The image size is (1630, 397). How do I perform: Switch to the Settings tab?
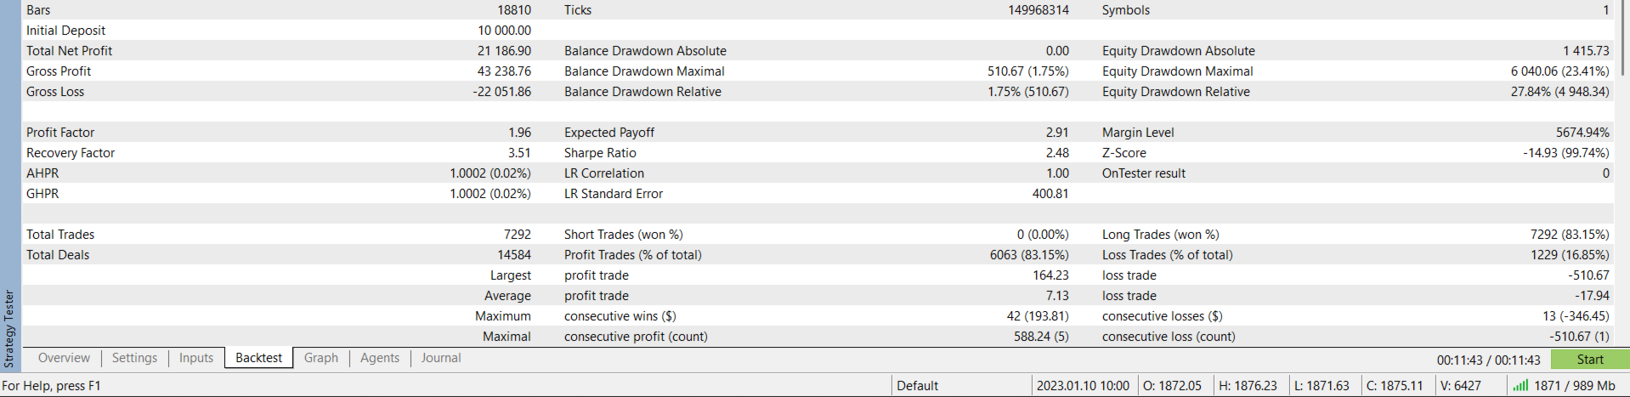click(134, 358)
